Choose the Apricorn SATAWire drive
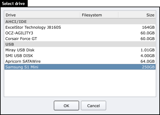160x115 pixels. [80, 61]
